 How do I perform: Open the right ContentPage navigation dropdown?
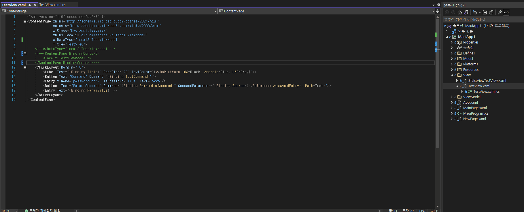coord(433,11)
